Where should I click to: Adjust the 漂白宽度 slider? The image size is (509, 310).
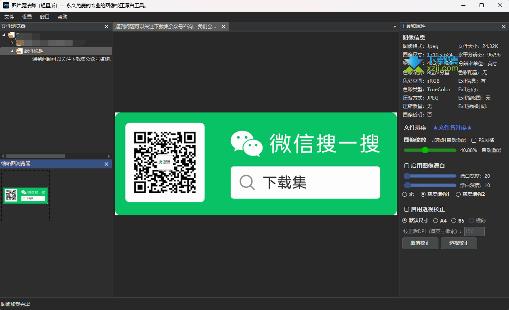(430, 176)
